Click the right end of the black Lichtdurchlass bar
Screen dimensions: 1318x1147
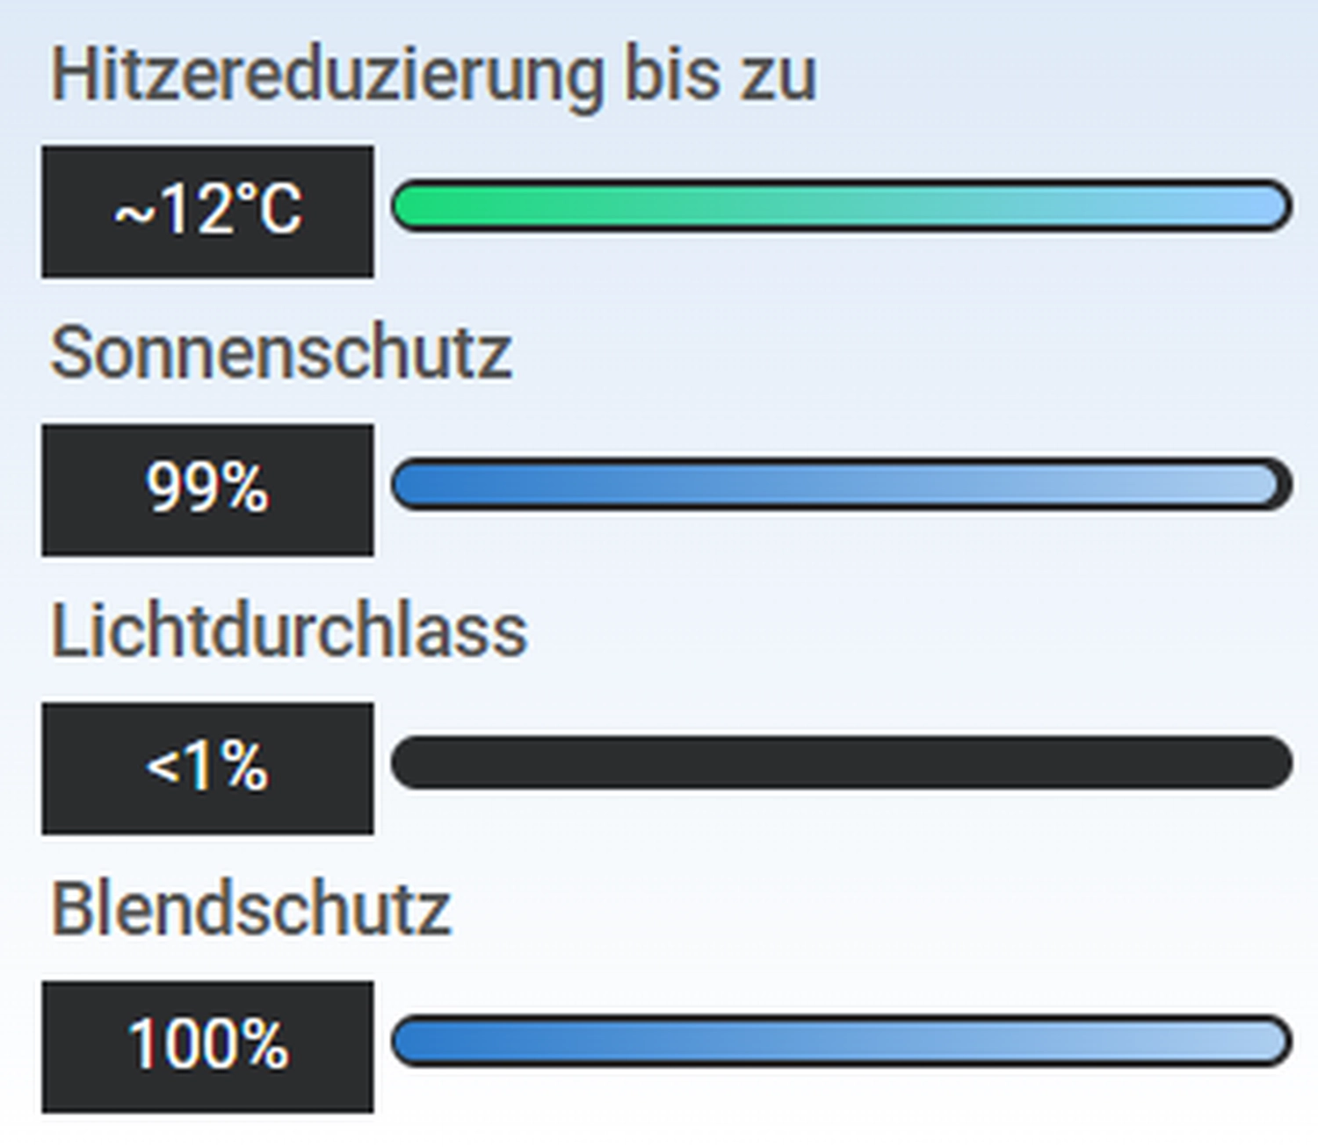(x=1270, y=762)
